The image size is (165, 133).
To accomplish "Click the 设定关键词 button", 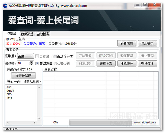I will [x=23, y=75].
